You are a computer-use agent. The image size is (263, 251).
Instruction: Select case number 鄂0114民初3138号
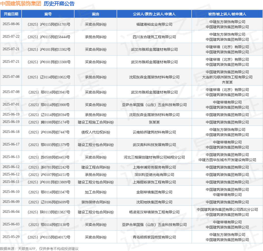click(49, 225)
